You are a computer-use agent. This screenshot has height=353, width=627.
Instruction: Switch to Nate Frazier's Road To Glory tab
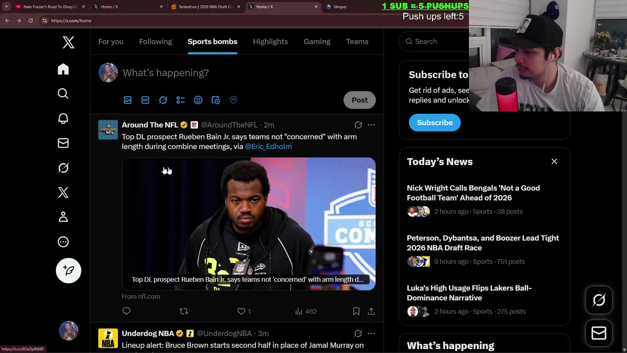click(x=49, y=7)
